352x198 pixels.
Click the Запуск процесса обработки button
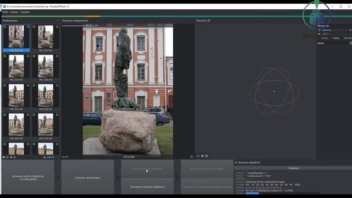[147, 169]
